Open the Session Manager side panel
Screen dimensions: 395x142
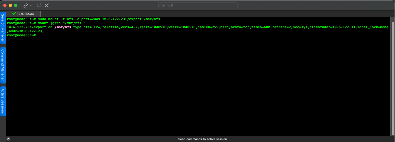[x=3, y=27]
